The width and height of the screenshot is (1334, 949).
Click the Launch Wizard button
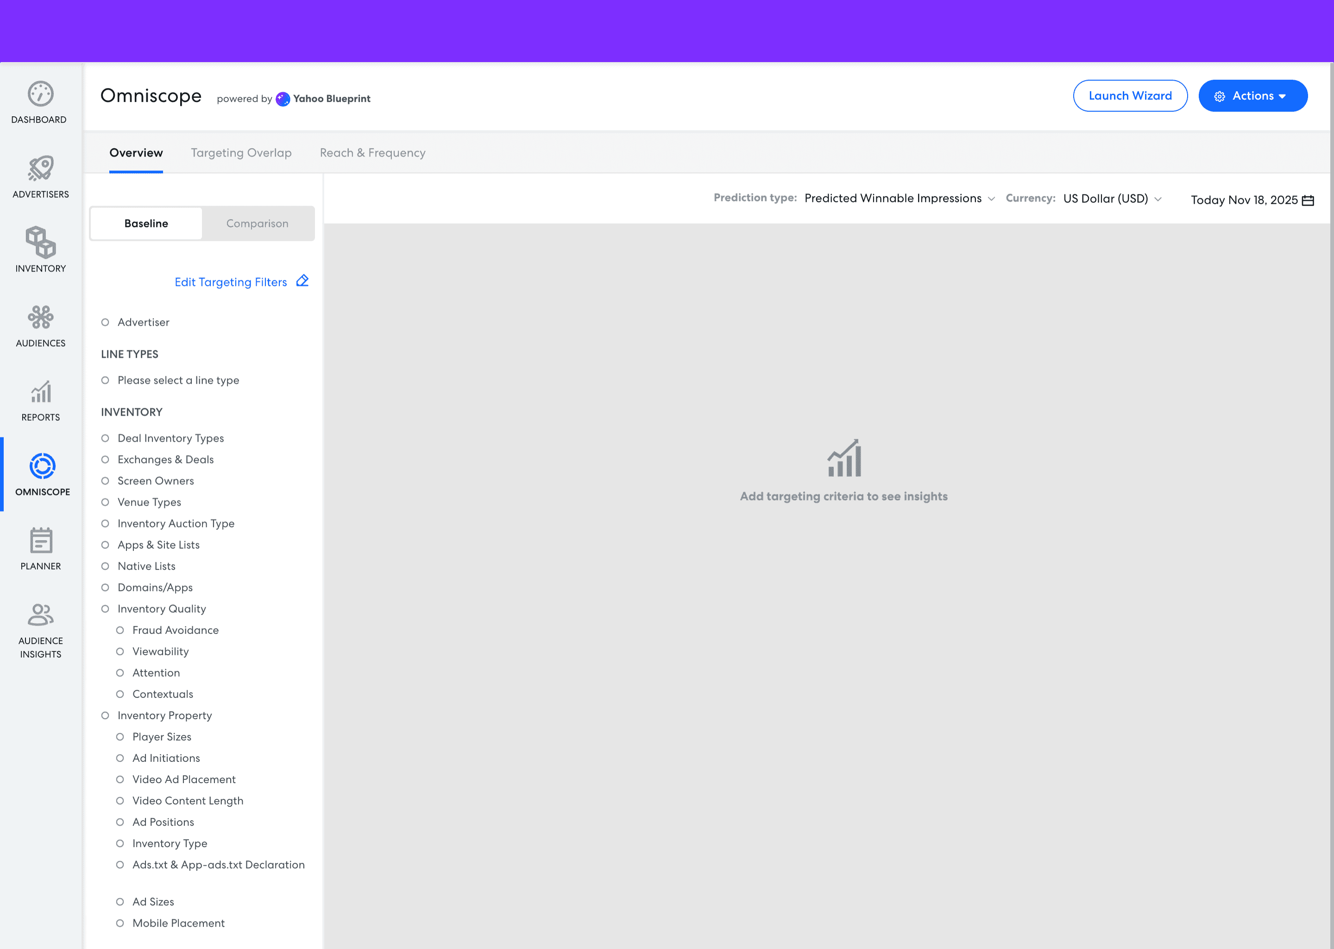point(1130,96)
